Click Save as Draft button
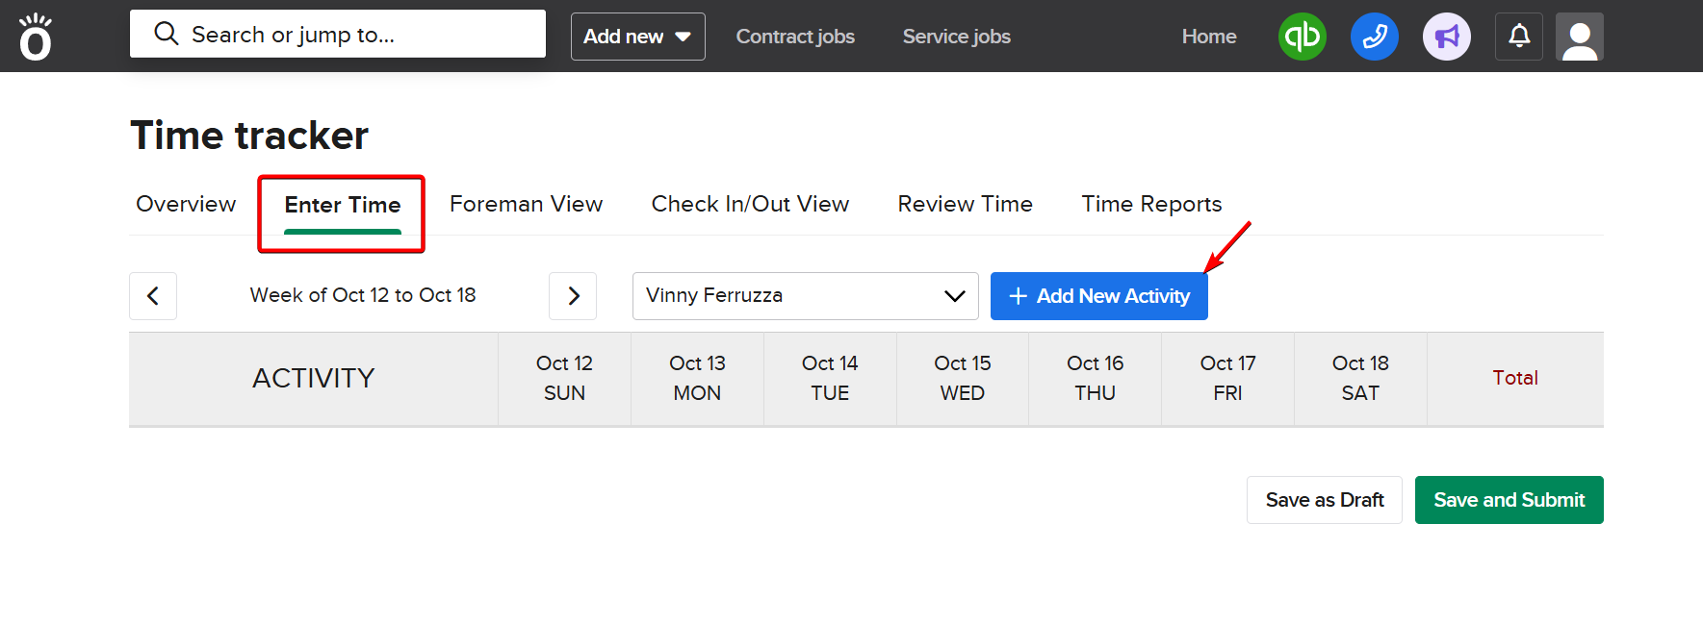 [x=1324, y=500]
